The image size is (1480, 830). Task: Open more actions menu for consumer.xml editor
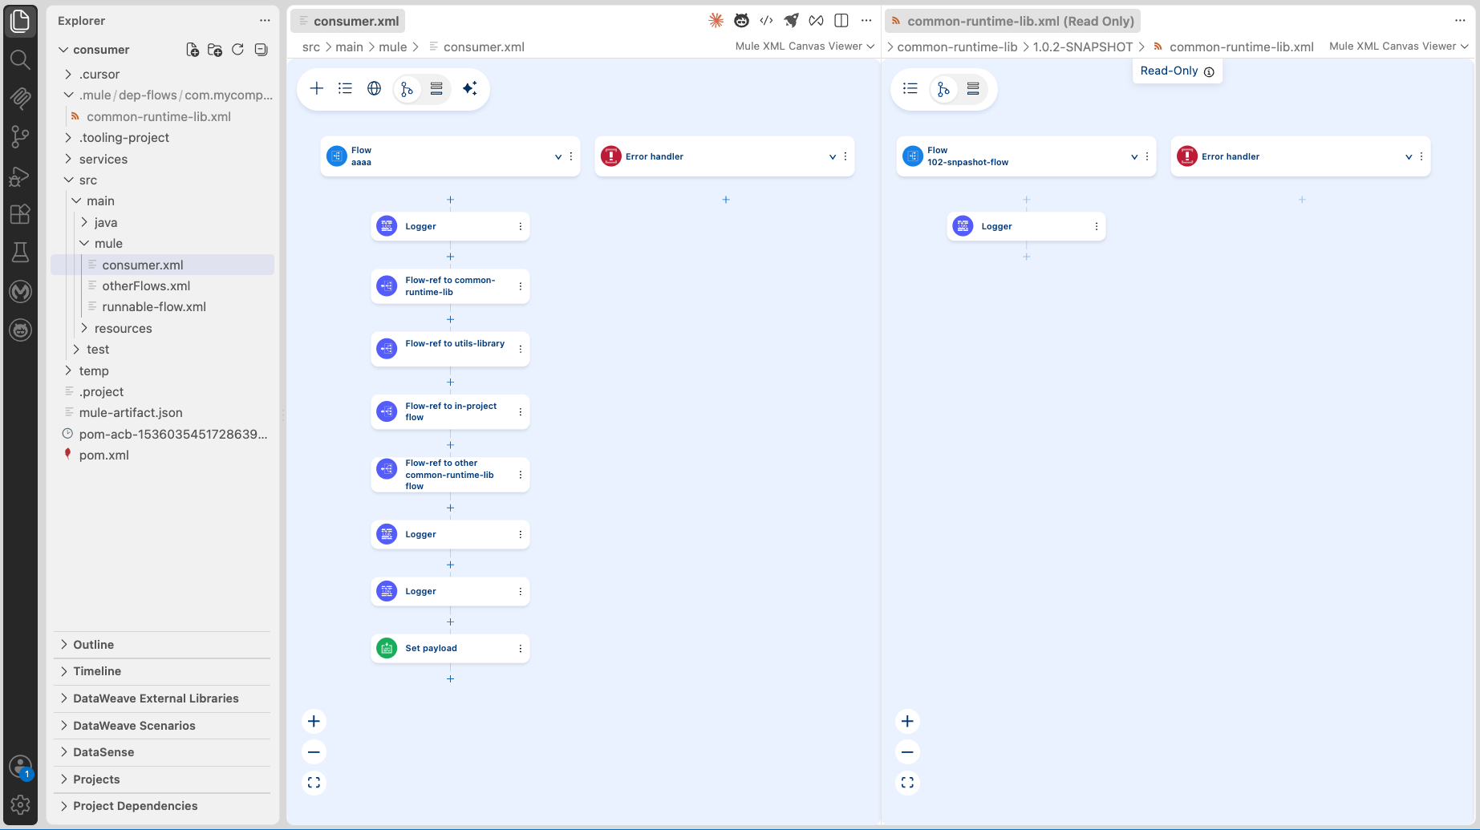coord(866,21)
